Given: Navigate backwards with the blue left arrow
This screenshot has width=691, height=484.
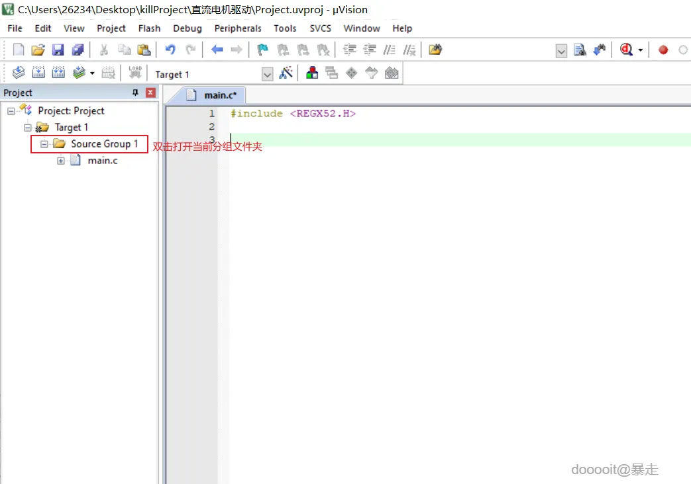Looking at the screenshot, I should point(217,50).
